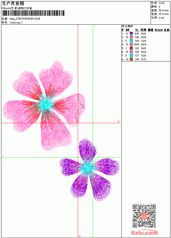Click the mbg_27987F954DB0.EMB file name
This screenshot has height=238, width=171.
pos(25,19)
